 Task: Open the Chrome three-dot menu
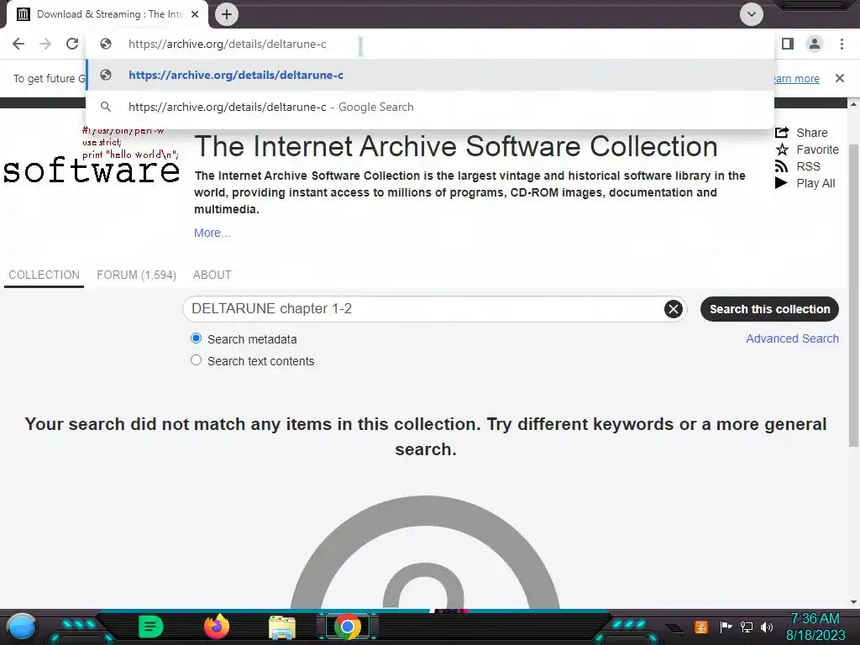point(842,44)
